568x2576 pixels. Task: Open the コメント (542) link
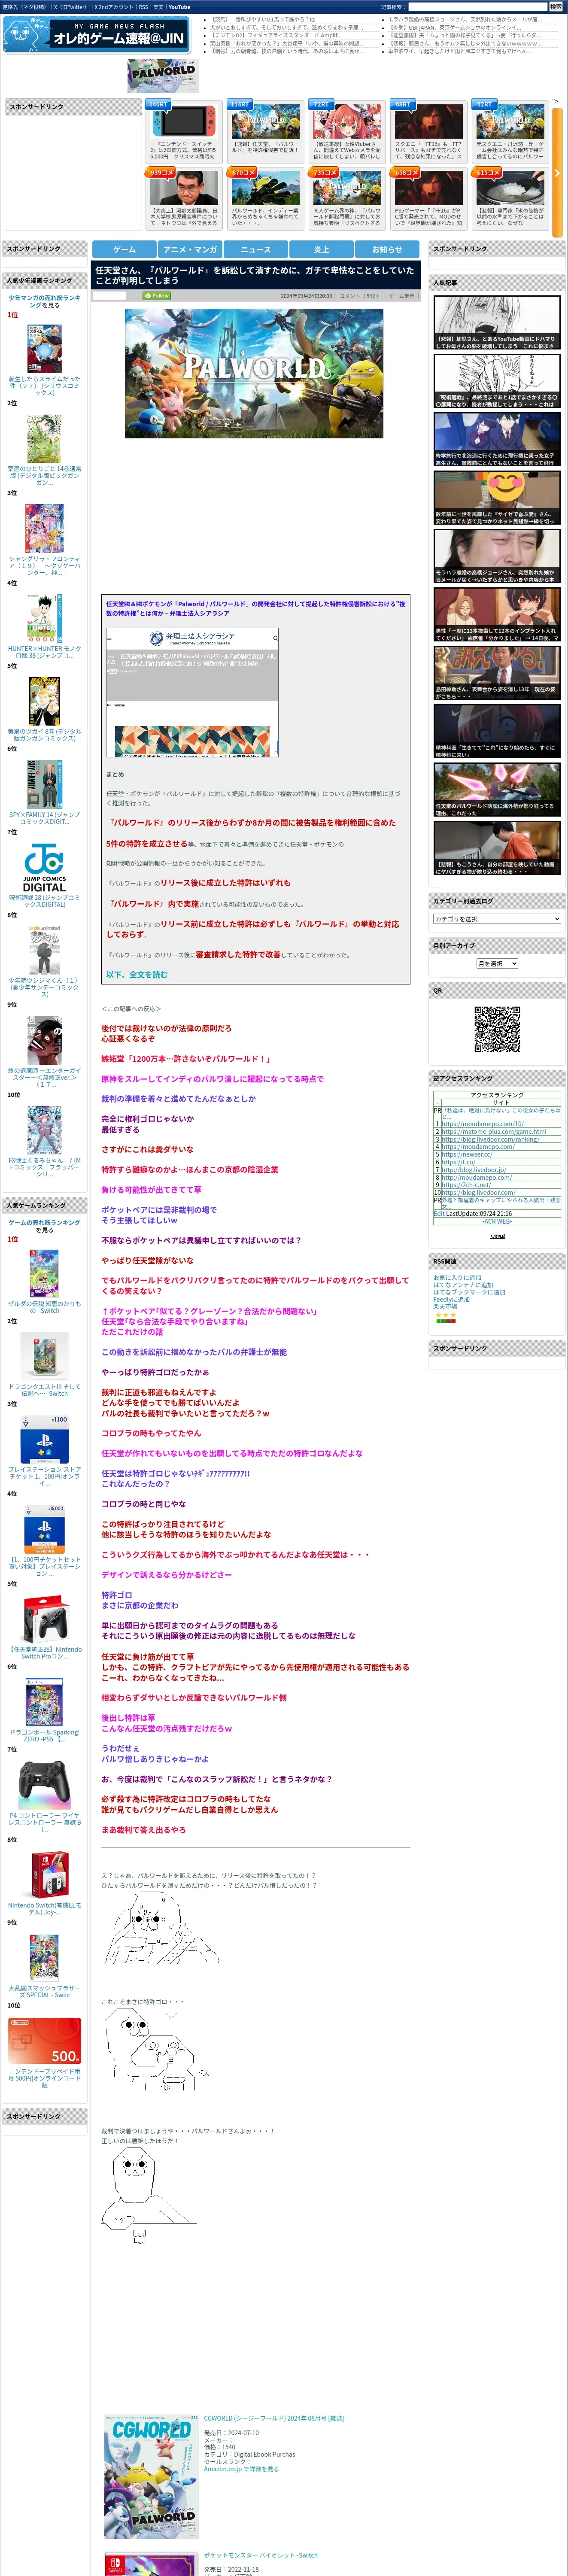click(x=359, y=296)
